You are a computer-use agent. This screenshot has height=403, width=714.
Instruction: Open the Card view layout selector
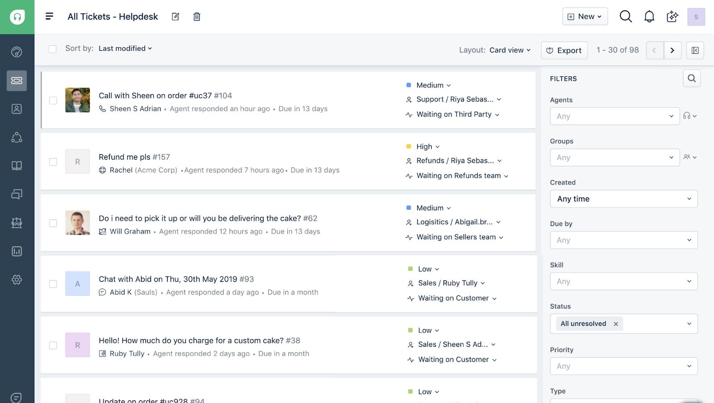(510, 50)
